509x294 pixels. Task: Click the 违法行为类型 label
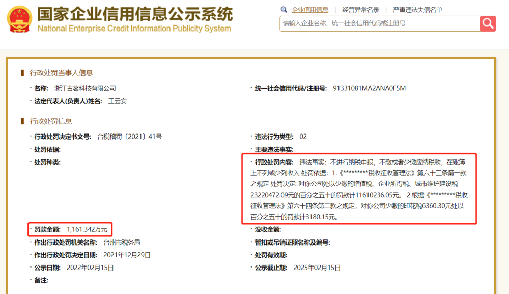pyautogui.click(x=274, y=137)
